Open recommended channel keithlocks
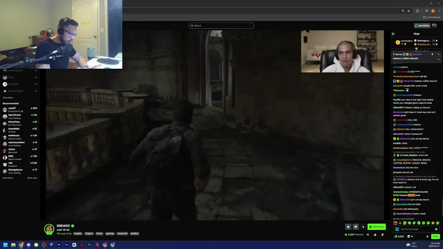This screenshot has height=249, width=443. coord(20,137)
